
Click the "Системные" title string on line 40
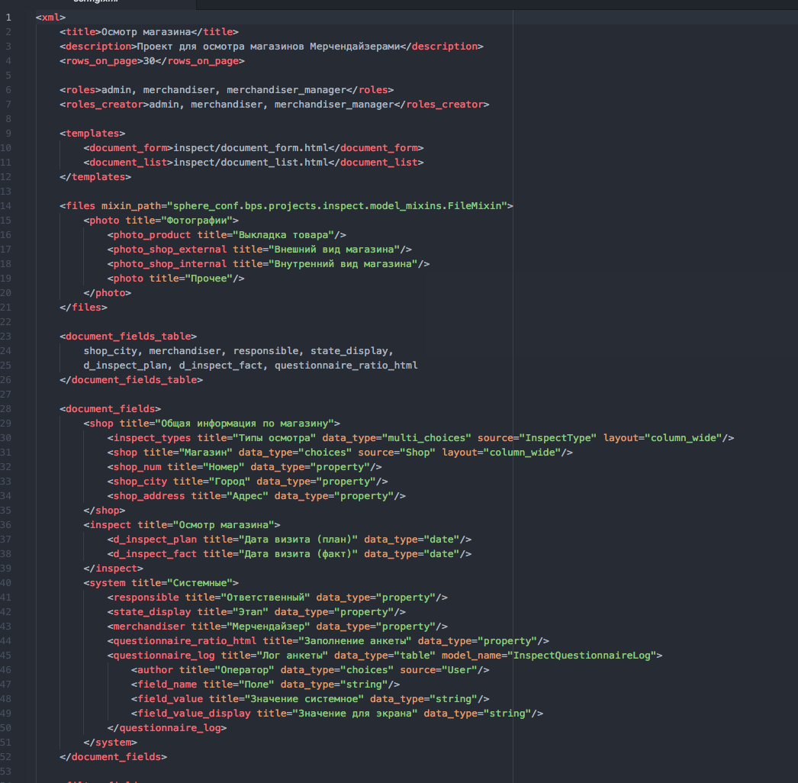tap(200, 583)
